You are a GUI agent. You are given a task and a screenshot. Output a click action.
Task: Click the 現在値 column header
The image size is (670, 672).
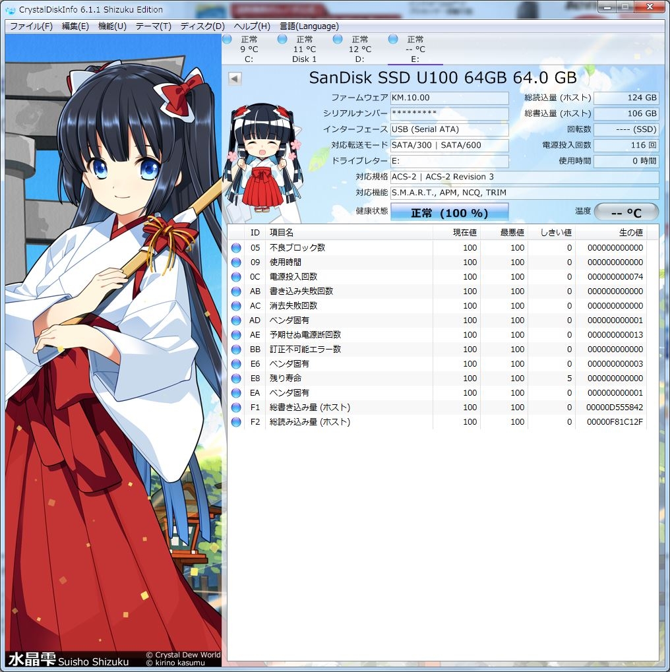click(456, 232)
